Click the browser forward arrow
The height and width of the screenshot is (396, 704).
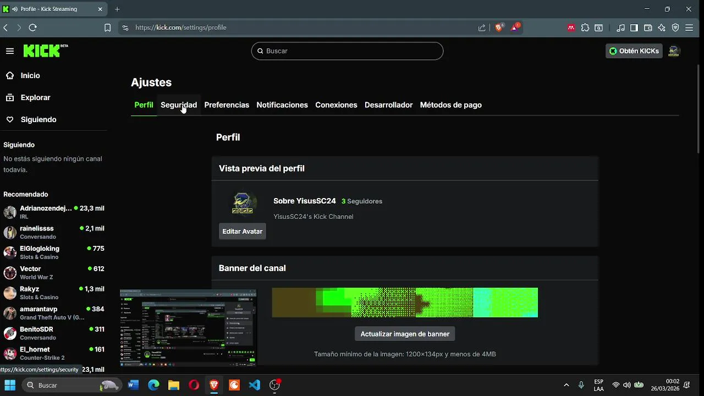point(19,28)
